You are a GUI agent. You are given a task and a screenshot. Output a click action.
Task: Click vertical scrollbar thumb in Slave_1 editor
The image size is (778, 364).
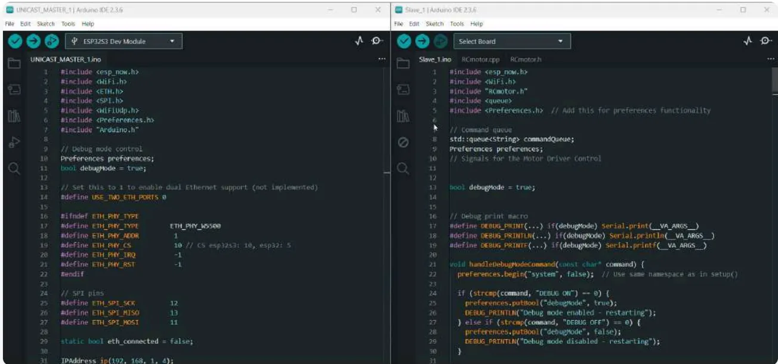774,80
